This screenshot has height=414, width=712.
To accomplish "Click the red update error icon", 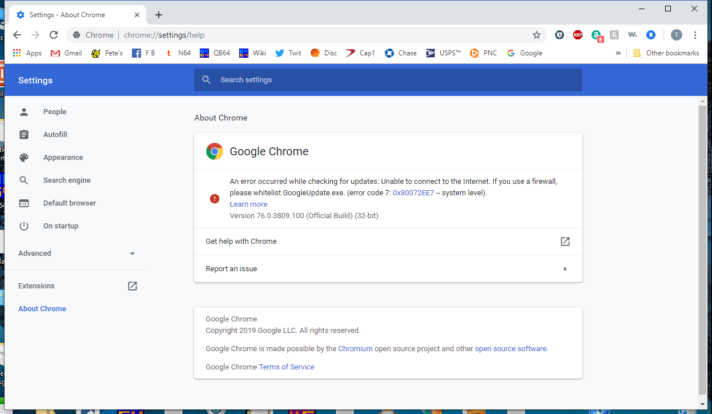I will (x=215, y=199).
